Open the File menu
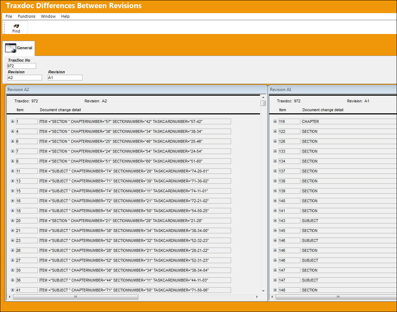 tap(9, 16)
